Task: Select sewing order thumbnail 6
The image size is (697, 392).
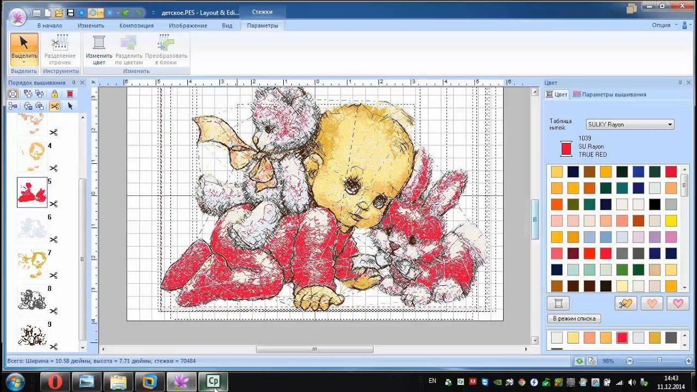Action: tap(32, 228)
